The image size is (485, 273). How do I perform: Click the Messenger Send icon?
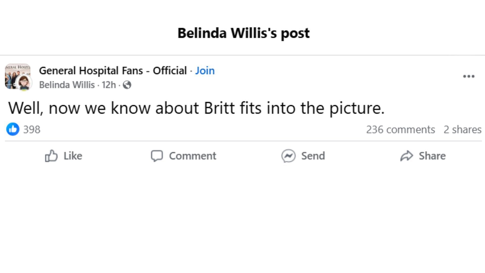288,156
